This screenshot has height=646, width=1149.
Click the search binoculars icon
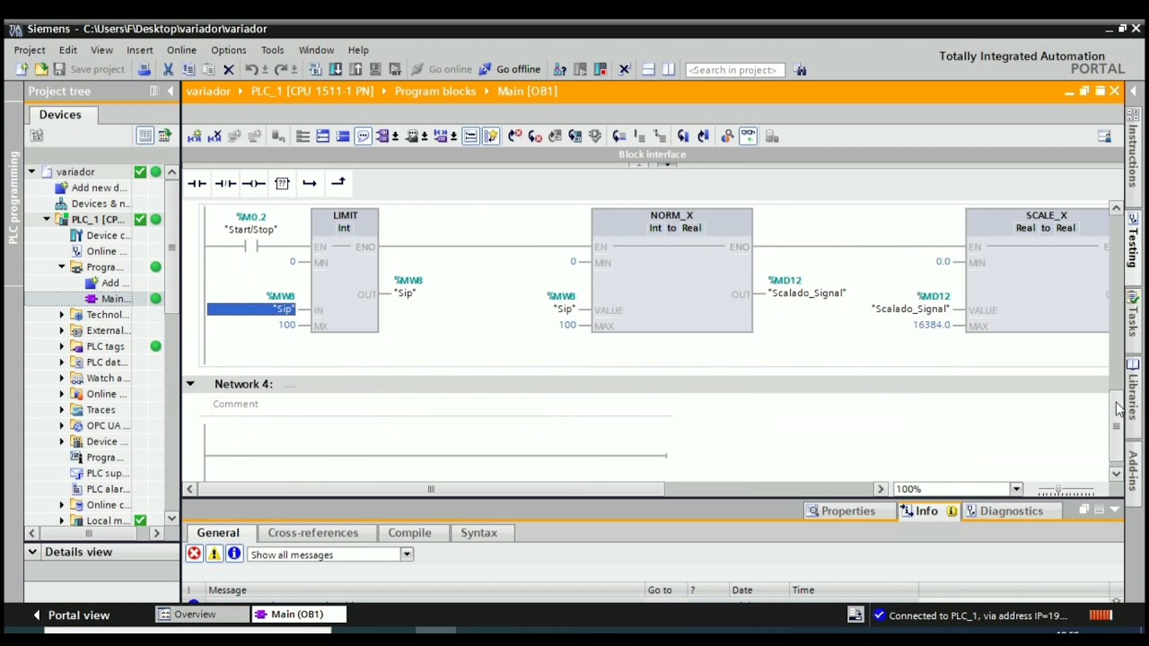click(x=800, y=70)
